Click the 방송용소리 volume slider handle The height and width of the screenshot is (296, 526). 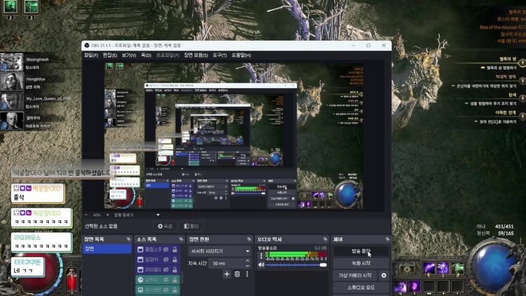coord(323,265)
